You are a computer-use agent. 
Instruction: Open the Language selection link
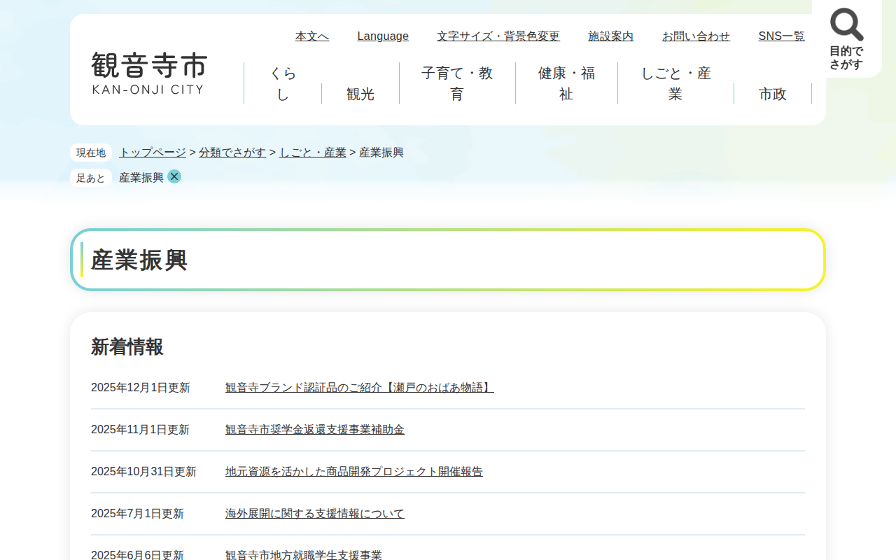[x=383, y=36]
